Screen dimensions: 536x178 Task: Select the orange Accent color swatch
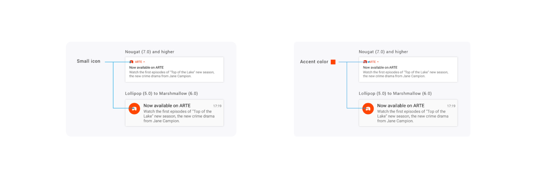pyautogui.click(x=333, y=62)
